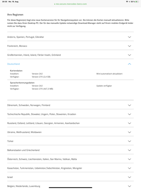
Task: Expand Großbritannien, Irland, Island region chevron
Action: click(129, 55)
